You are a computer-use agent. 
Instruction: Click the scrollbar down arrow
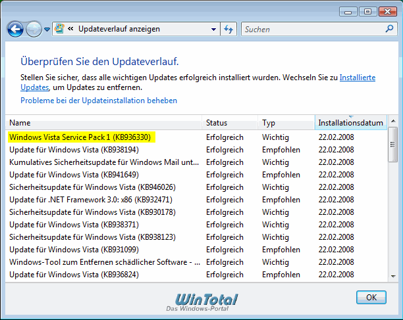tap(393, 276)
